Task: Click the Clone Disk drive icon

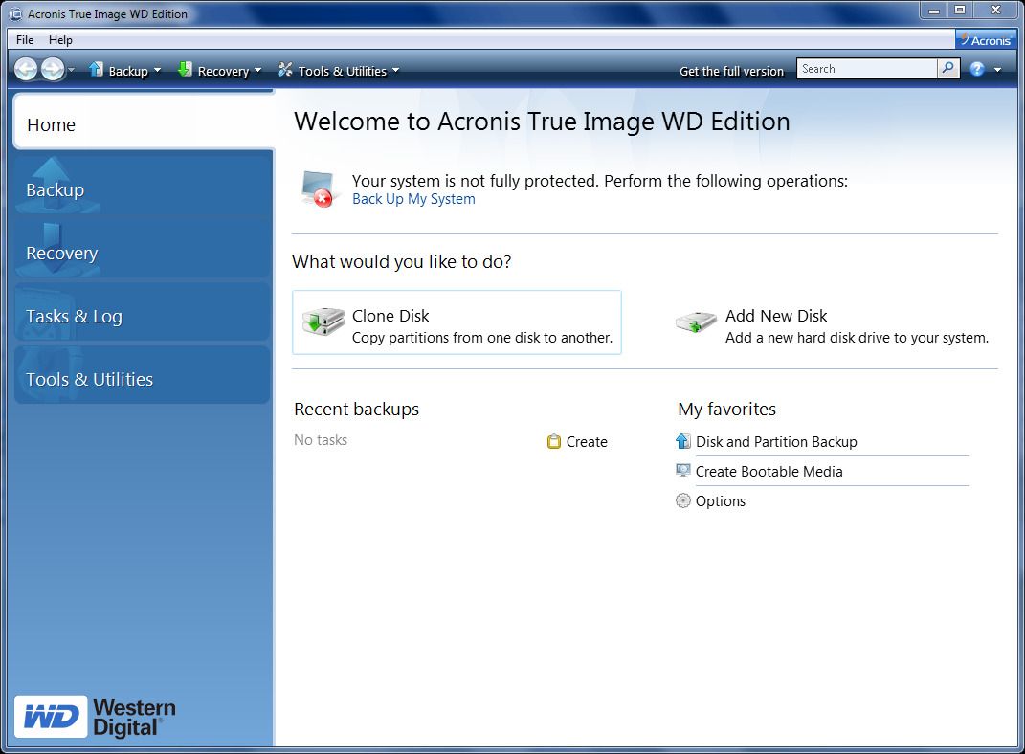Action: tap(323, 322)
